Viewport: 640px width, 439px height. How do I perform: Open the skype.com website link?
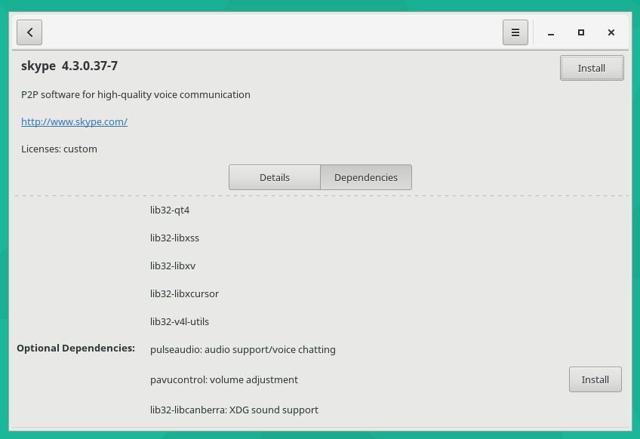[74, 121]
